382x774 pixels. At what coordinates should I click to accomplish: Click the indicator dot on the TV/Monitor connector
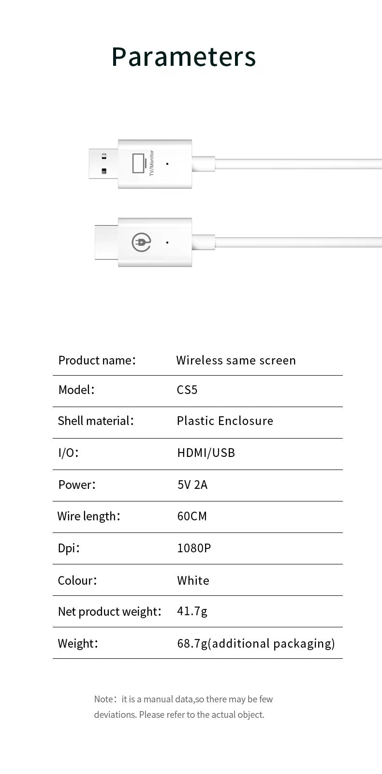[167, 164]
